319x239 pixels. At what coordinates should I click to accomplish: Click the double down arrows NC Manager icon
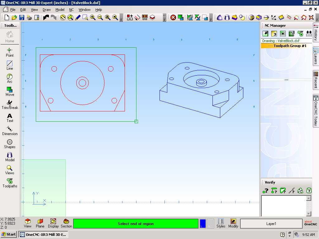(309, 34)
